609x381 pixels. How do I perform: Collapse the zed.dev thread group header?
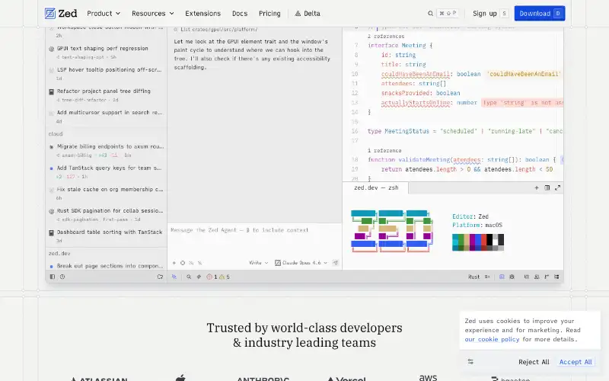[59, 253]
